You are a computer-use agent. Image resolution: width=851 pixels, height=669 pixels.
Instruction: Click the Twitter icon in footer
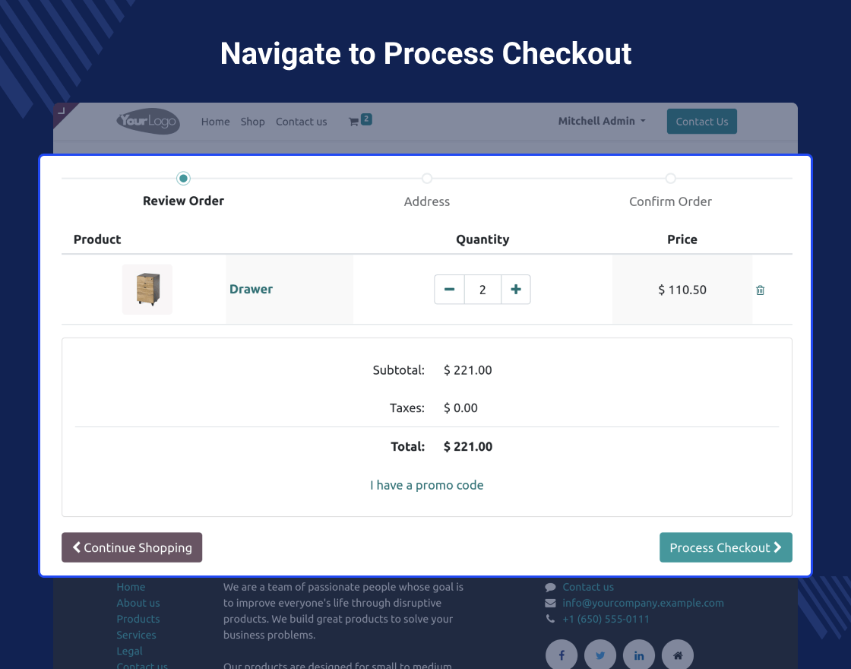(x=600, y=655)
